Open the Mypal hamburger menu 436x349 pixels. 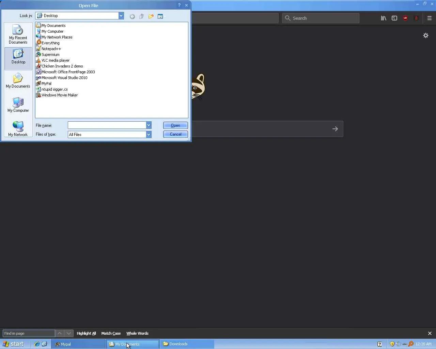coord(430,18)
